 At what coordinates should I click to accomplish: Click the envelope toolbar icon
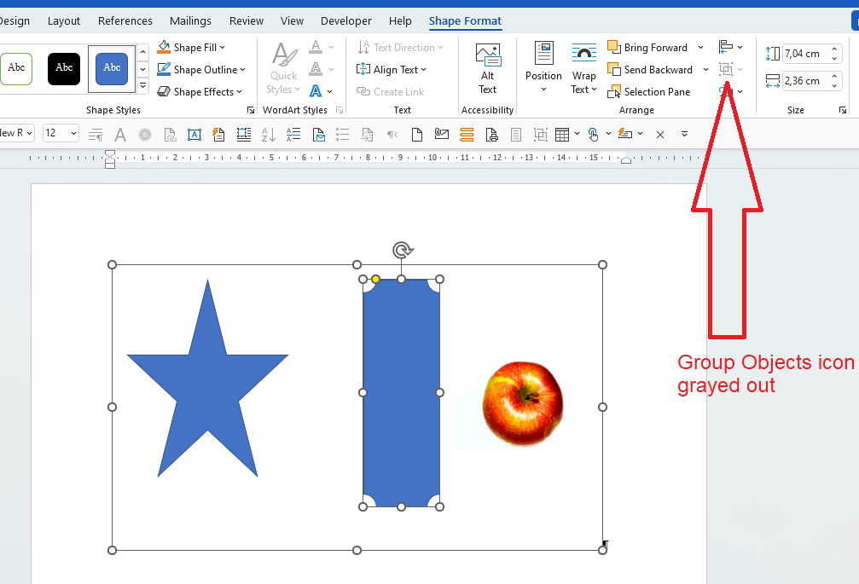tap(442, 134)
